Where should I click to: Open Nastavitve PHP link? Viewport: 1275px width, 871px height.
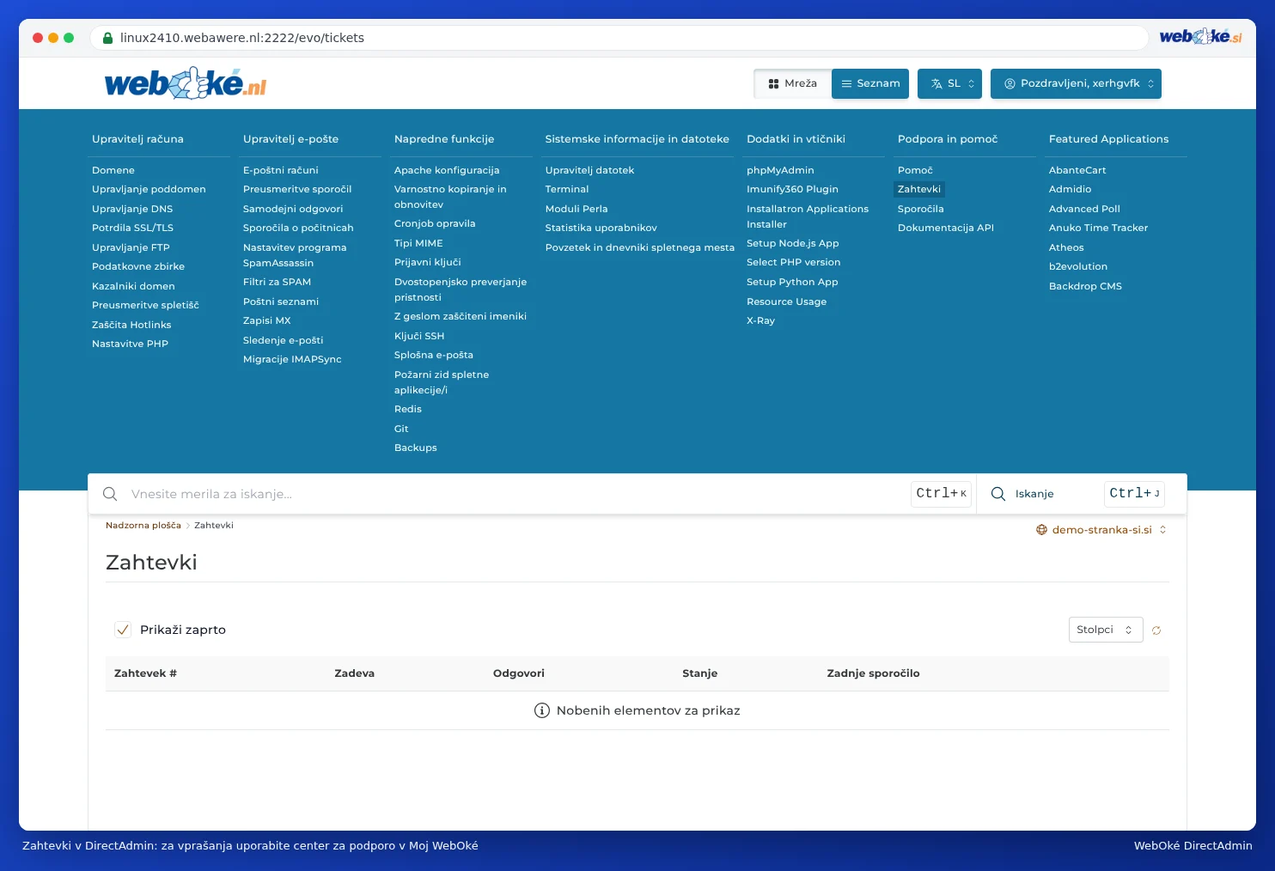(130, 344)
